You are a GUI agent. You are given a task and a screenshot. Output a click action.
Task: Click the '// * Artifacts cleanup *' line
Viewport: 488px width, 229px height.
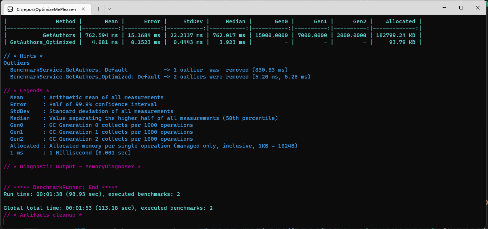point(43,215)
